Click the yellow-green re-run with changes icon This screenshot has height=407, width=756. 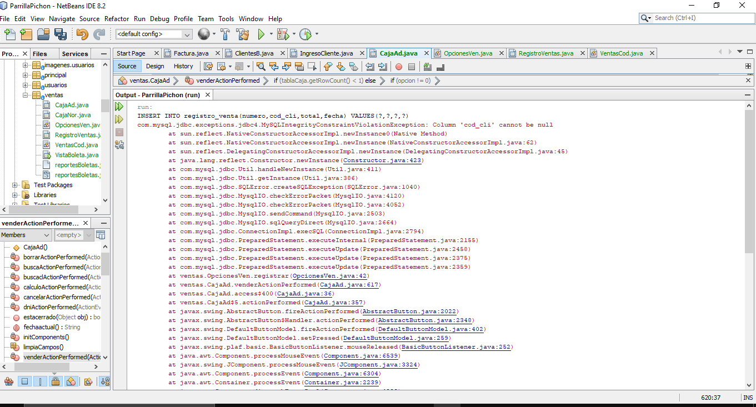[119, 119]
